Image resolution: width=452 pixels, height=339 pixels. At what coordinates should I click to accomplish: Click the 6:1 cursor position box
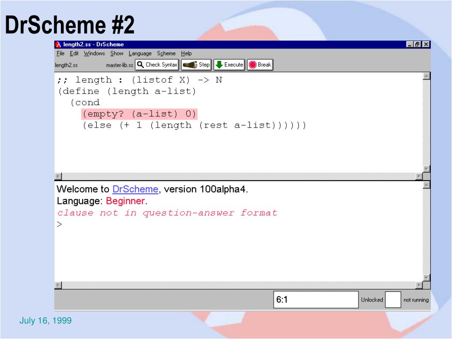tap(316, 300)
